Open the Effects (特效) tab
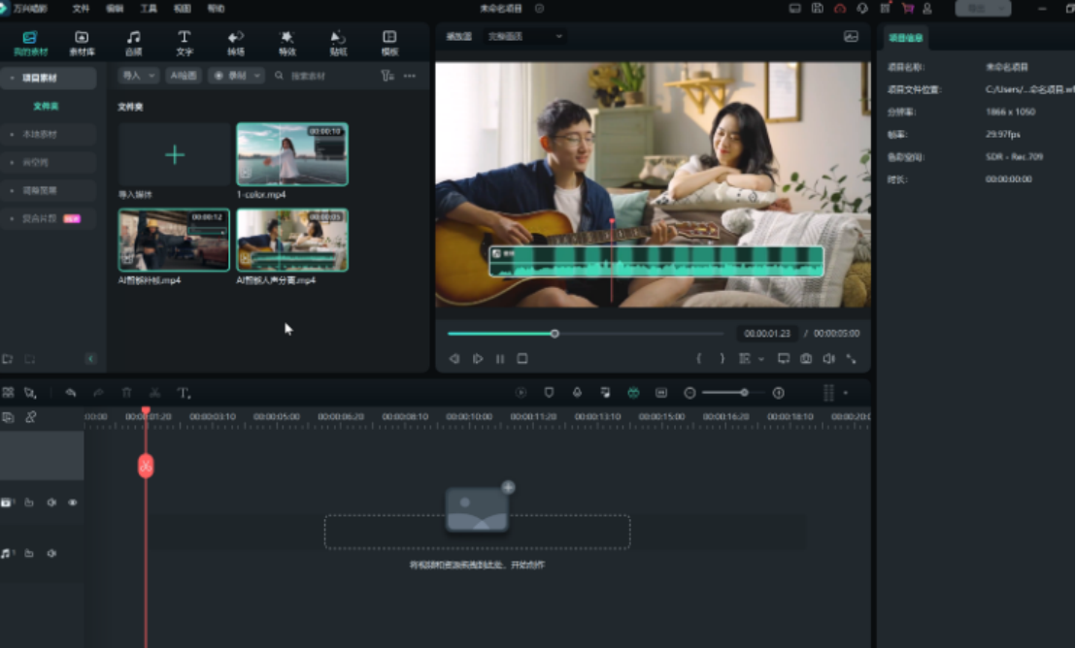Image resolution: width=1076 pixels, height=648 pixels. pos(287,43)
